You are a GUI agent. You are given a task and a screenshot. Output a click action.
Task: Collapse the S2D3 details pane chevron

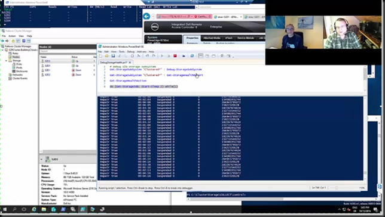pos(41,159)
